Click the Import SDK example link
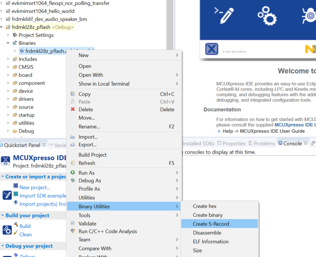The image size is (316, 257). point(43,195)
